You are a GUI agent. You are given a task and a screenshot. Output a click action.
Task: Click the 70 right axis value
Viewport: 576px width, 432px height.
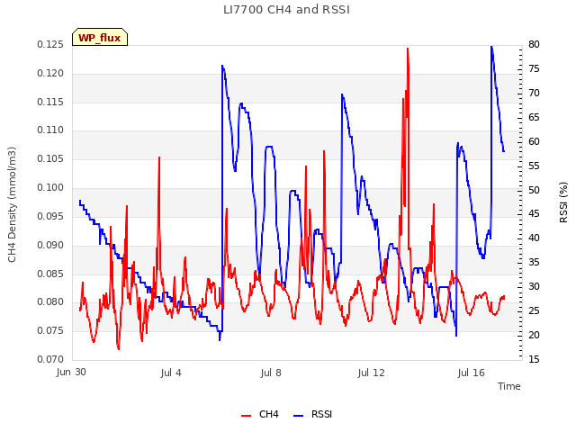[534, 93]
